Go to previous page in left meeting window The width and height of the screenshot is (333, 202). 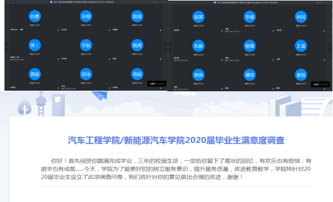(x=6, y=47)
